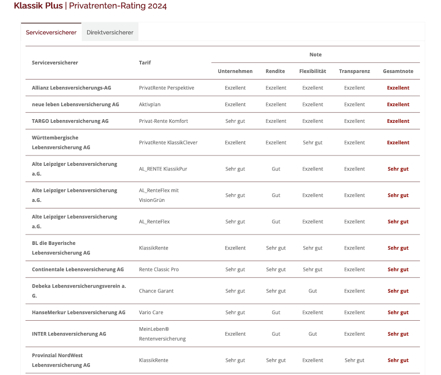This screenshot has height=375, width=441.
Task: Click Gesamtnote Sehr gut in BL die Bayerische row
Action: click(398, 248)
